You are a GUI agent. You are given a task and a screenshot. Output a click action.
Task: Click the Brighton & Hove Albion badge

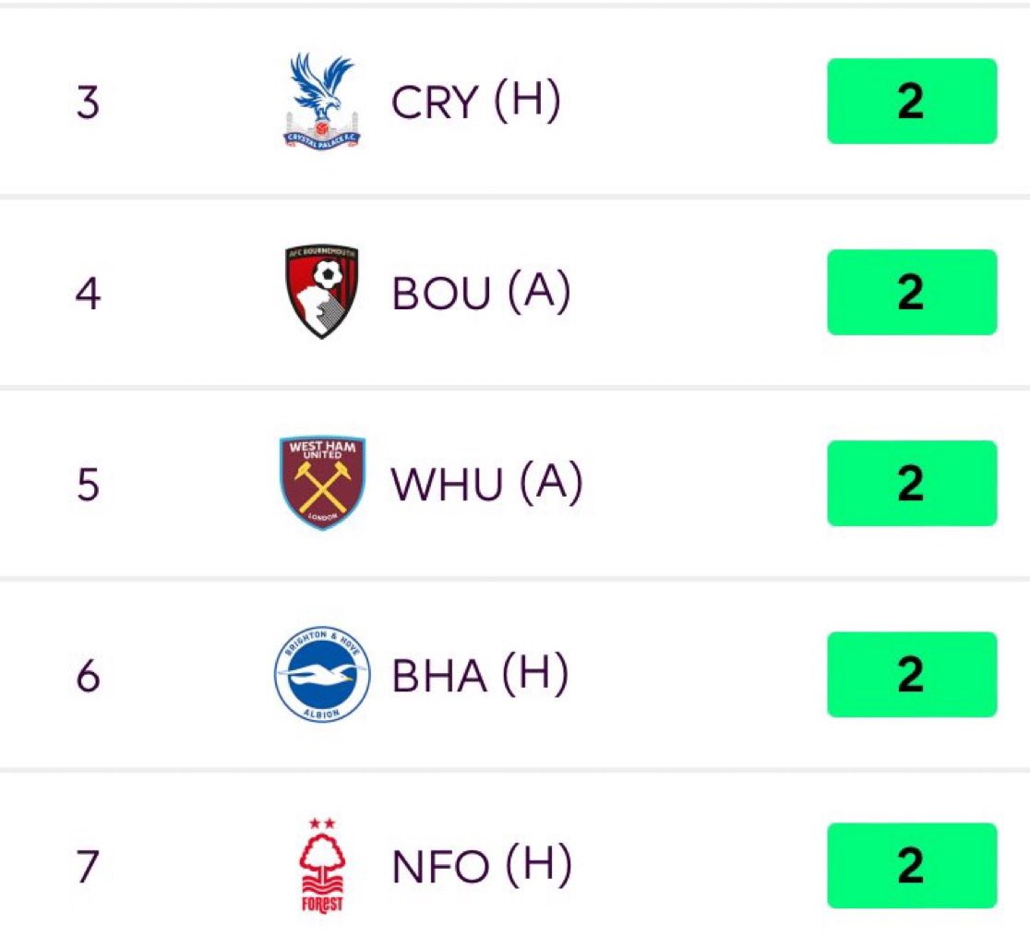322,674
